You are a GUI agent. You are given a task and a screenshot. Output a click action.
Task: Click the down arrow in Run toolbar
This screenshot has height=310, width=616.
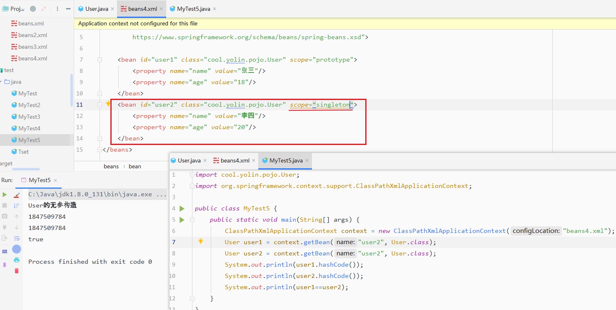[17, 227]
